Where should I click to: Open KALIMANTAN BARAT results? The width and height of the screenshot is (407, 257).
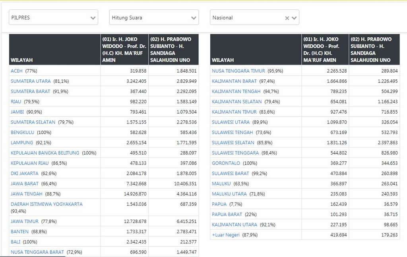pos(234,81)
